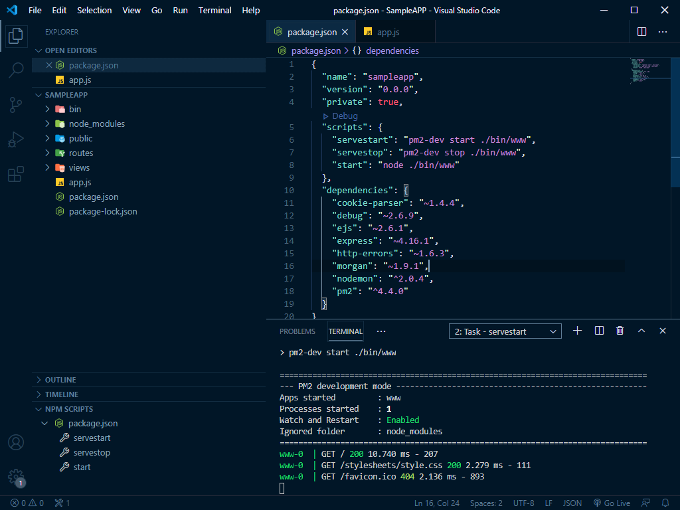Image resolution: width=680 pixels, height=510 pixels.
Task: Click the Split Editor Right icon
Action: tap(642, 32)
